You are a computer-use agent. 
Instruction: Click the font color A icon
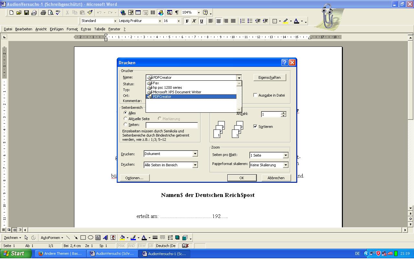[x=296, y=21]
